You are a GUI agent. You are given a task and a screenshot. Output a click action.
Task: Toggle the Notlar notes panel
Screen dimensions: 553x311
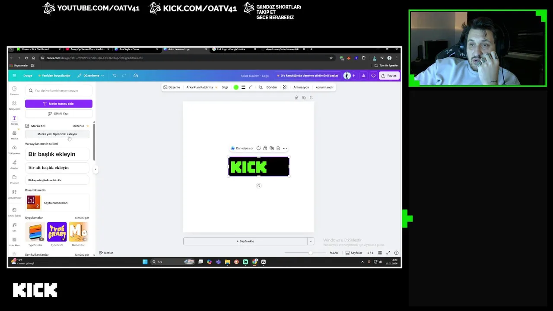point(106,253)
